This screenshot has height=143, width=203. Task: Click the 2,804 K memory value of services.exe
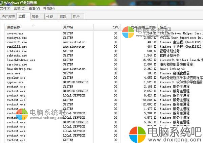[x=150, y=65]
